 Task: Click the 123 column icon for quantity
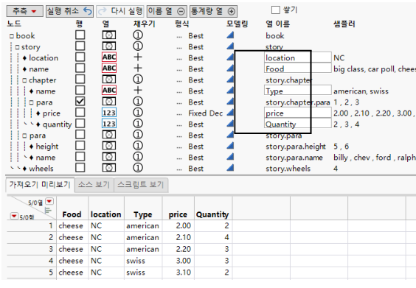point(109,124)
